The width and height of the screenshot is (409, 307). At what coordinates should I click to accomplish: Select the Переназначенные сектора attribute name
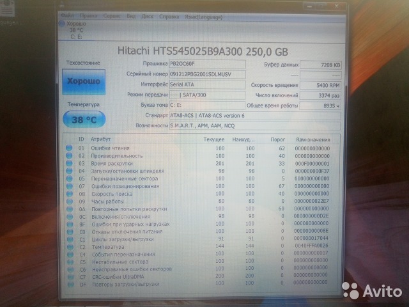click(125, 179)
